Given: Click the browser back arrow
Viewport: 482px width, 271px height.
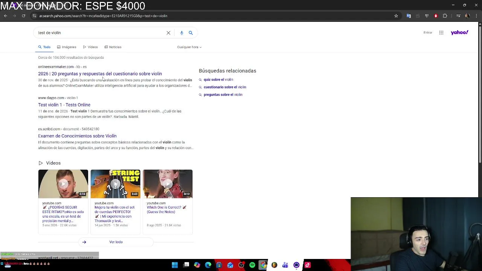Looking at the screenshot, I should point(6,16).
